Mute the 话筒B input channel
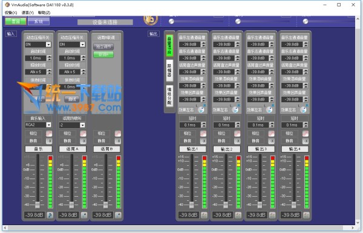This screenshot has width=363, height=233. (117, 141)
